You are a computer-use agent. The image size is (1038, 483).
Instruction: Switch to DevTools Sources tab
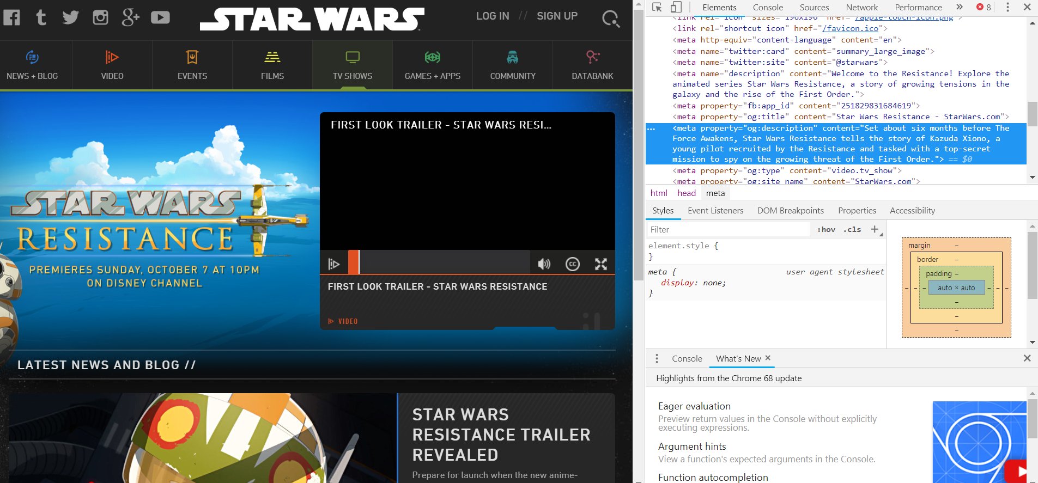[814, 7]
